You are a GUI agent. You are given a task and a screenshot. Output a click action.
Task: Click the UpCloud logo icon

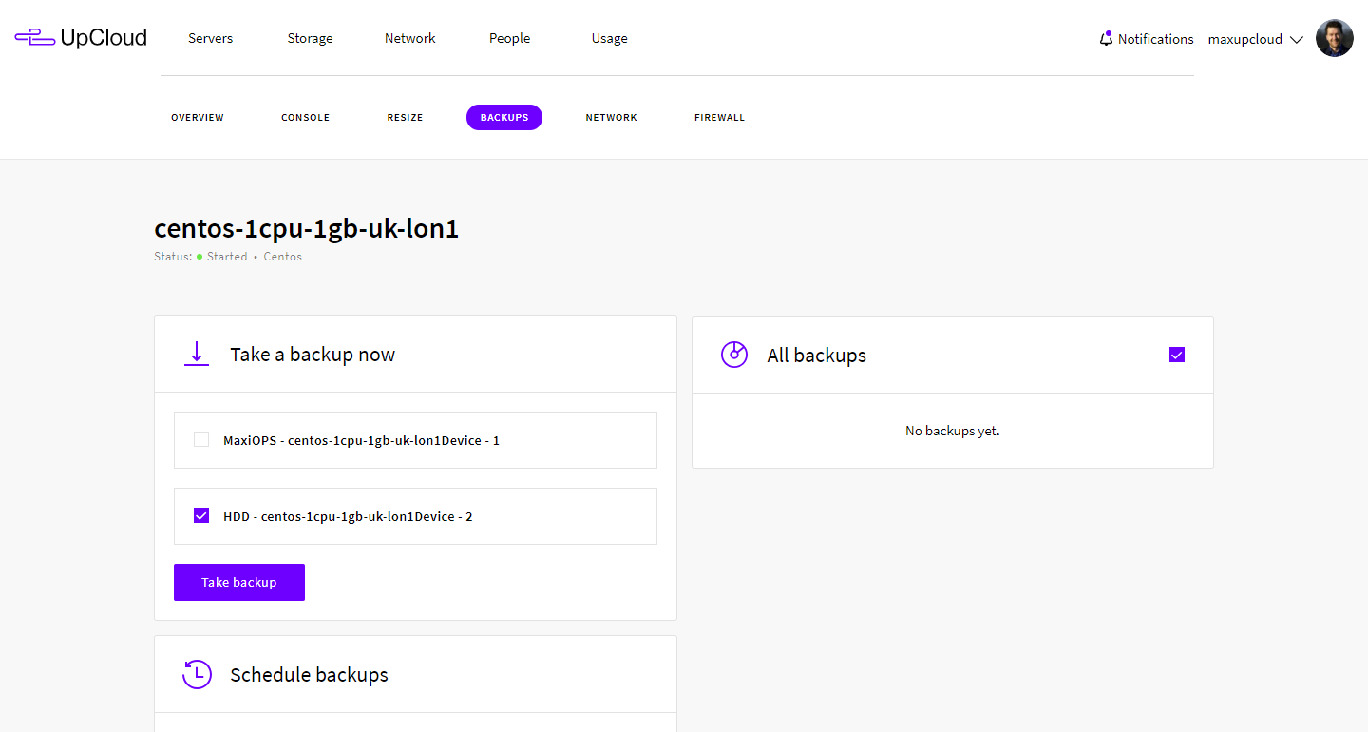[35, 38]
